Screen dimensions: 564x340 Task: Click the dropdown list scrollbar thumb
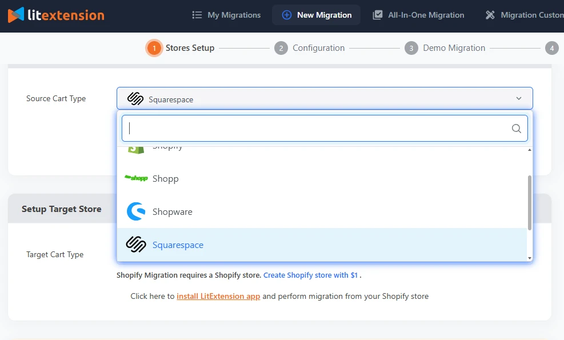(x=530, y=202)
